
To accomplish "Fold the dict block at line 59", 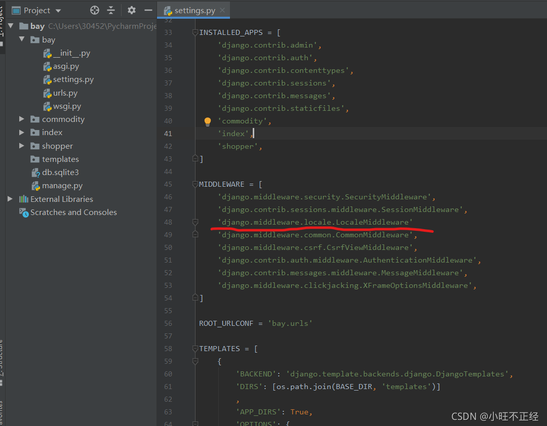I will tap(196, 362).
